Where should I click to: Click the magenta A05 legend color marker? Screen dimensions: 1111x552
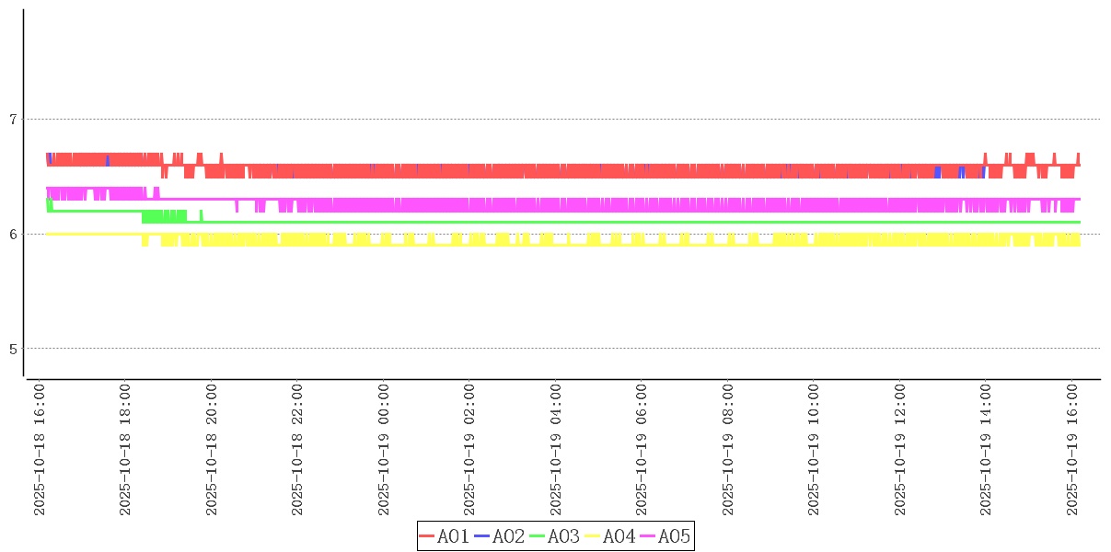(x=647, y=536)
